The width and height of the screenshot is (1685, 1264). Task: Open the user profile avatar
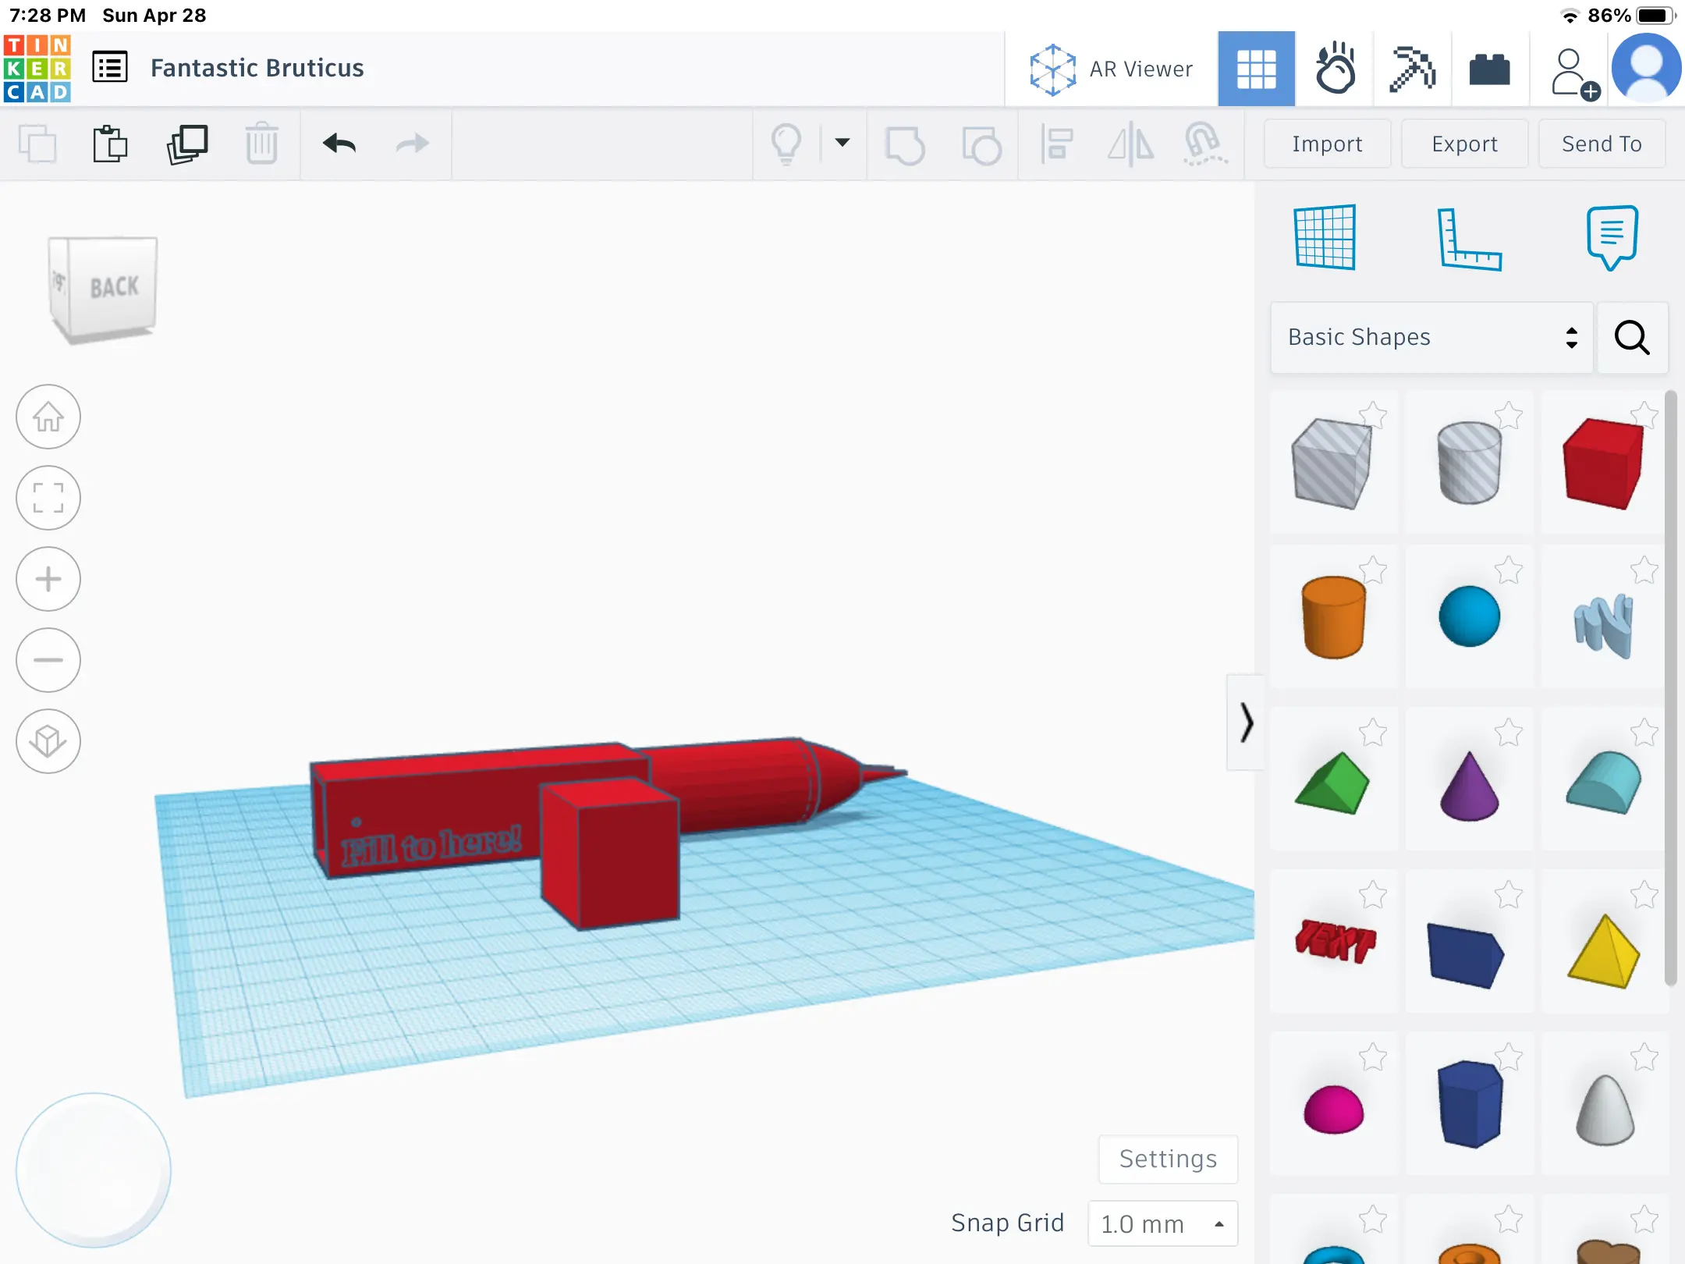[x=1646, y=69]
